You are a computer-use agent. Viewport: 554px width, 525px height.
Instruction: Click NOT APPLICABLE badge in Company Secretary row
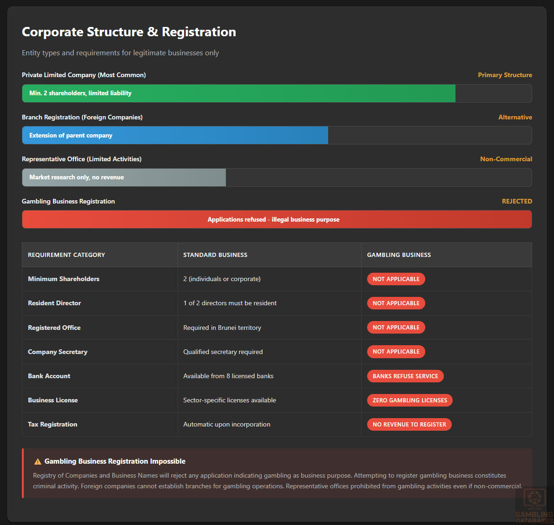pos(396,352)
